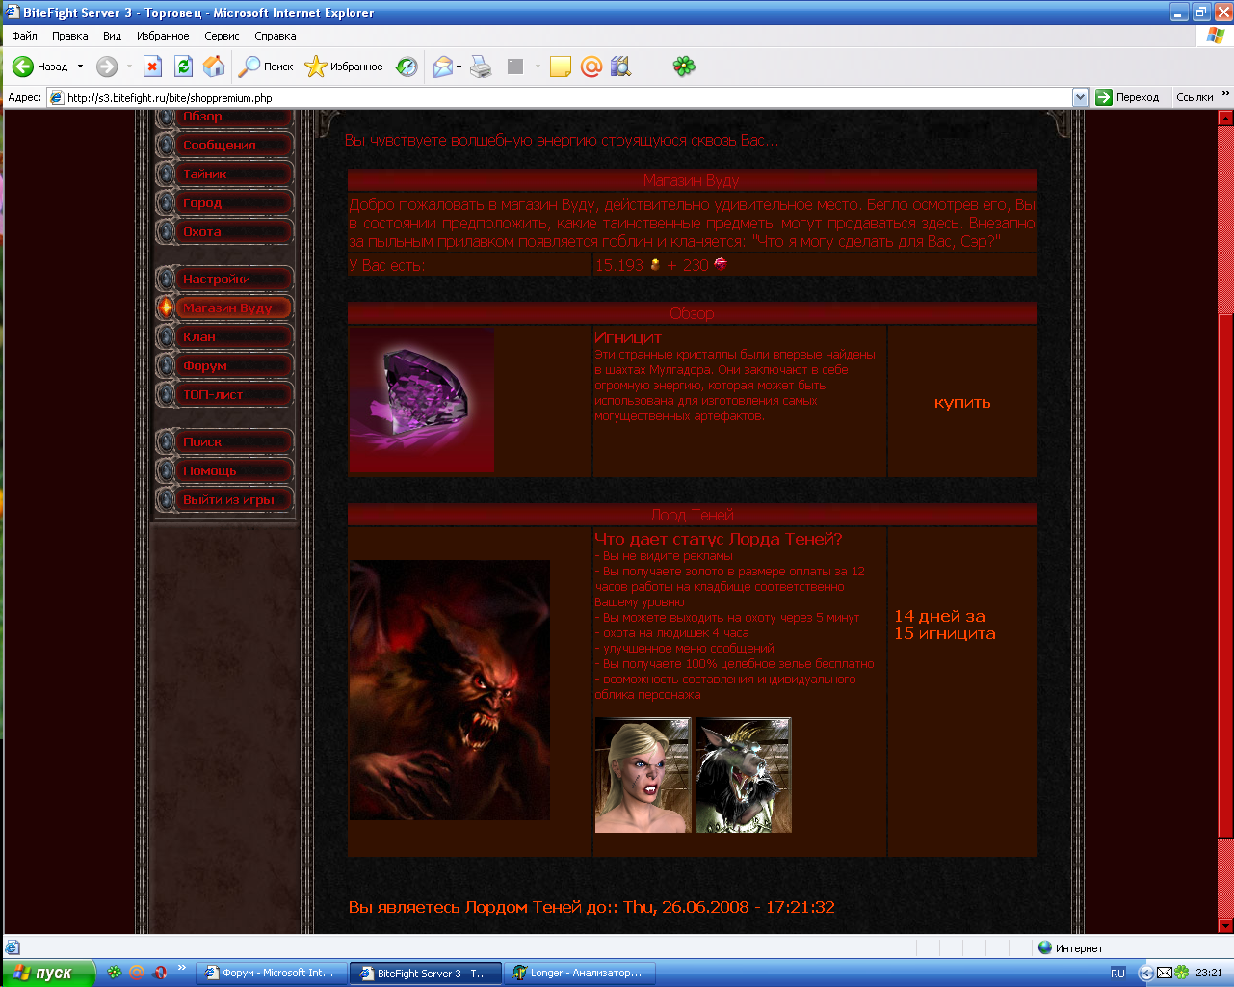This screenshot has width=1234, height=987.
Task: Open ТОП-лист in the sidebar
Action: click(224, 394)
